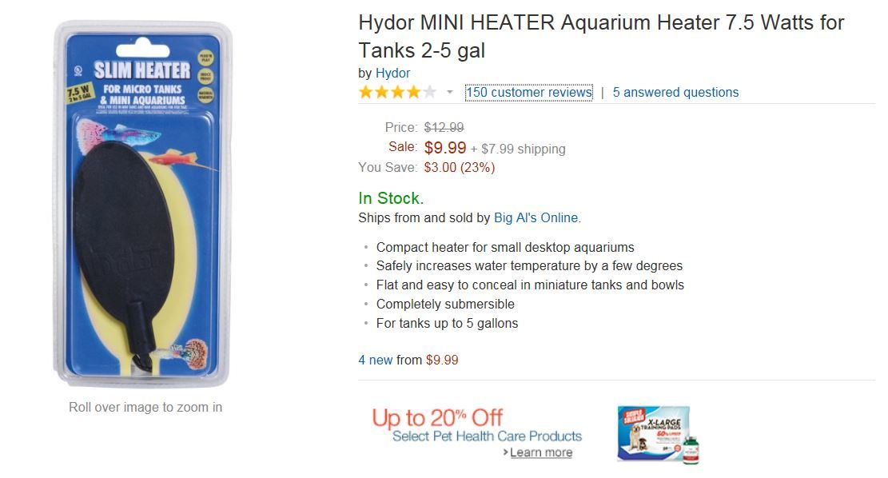Expand the rating breakdown dropdown arrow
Viewport: 888px width, 478px height.
point(449,93)
